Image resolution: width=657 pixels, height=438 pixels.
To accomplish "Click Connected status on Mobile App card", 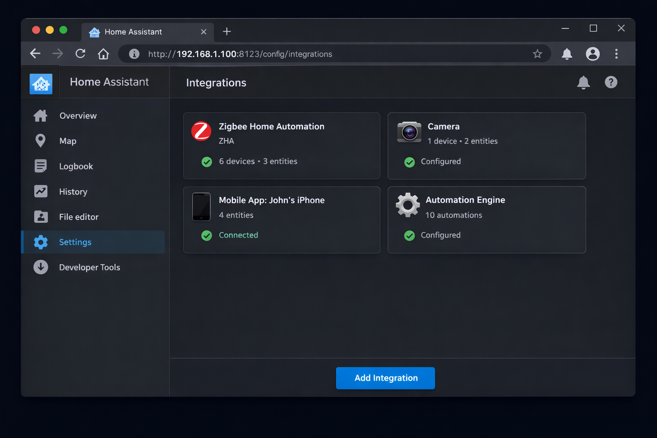I will pos(238,235).
